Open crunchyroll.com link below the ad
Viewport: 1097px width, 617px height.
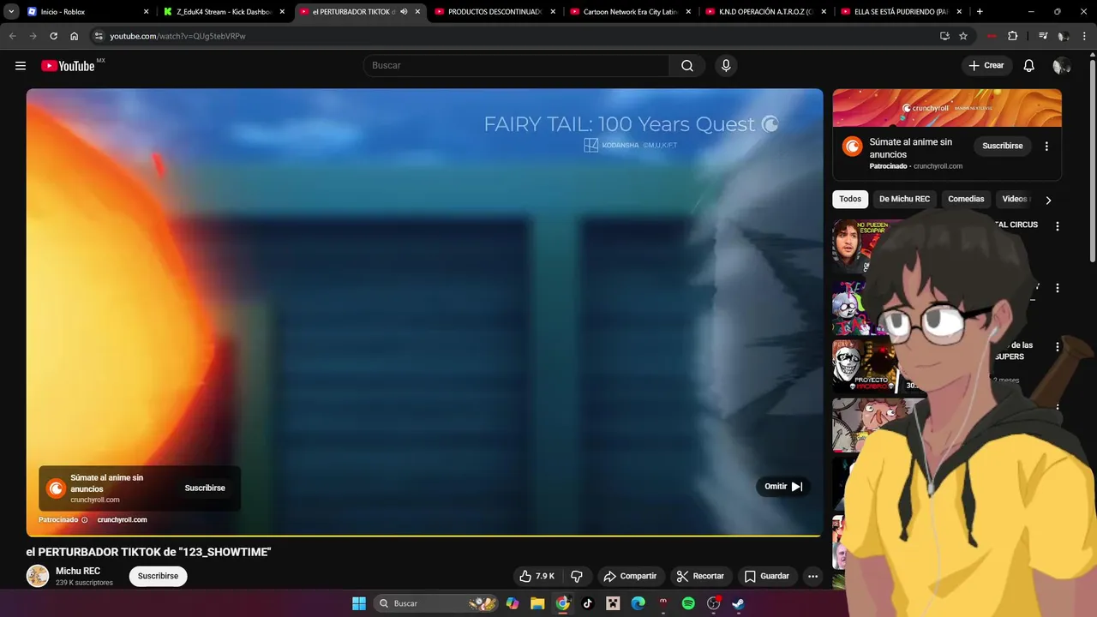tap(122, 520)
